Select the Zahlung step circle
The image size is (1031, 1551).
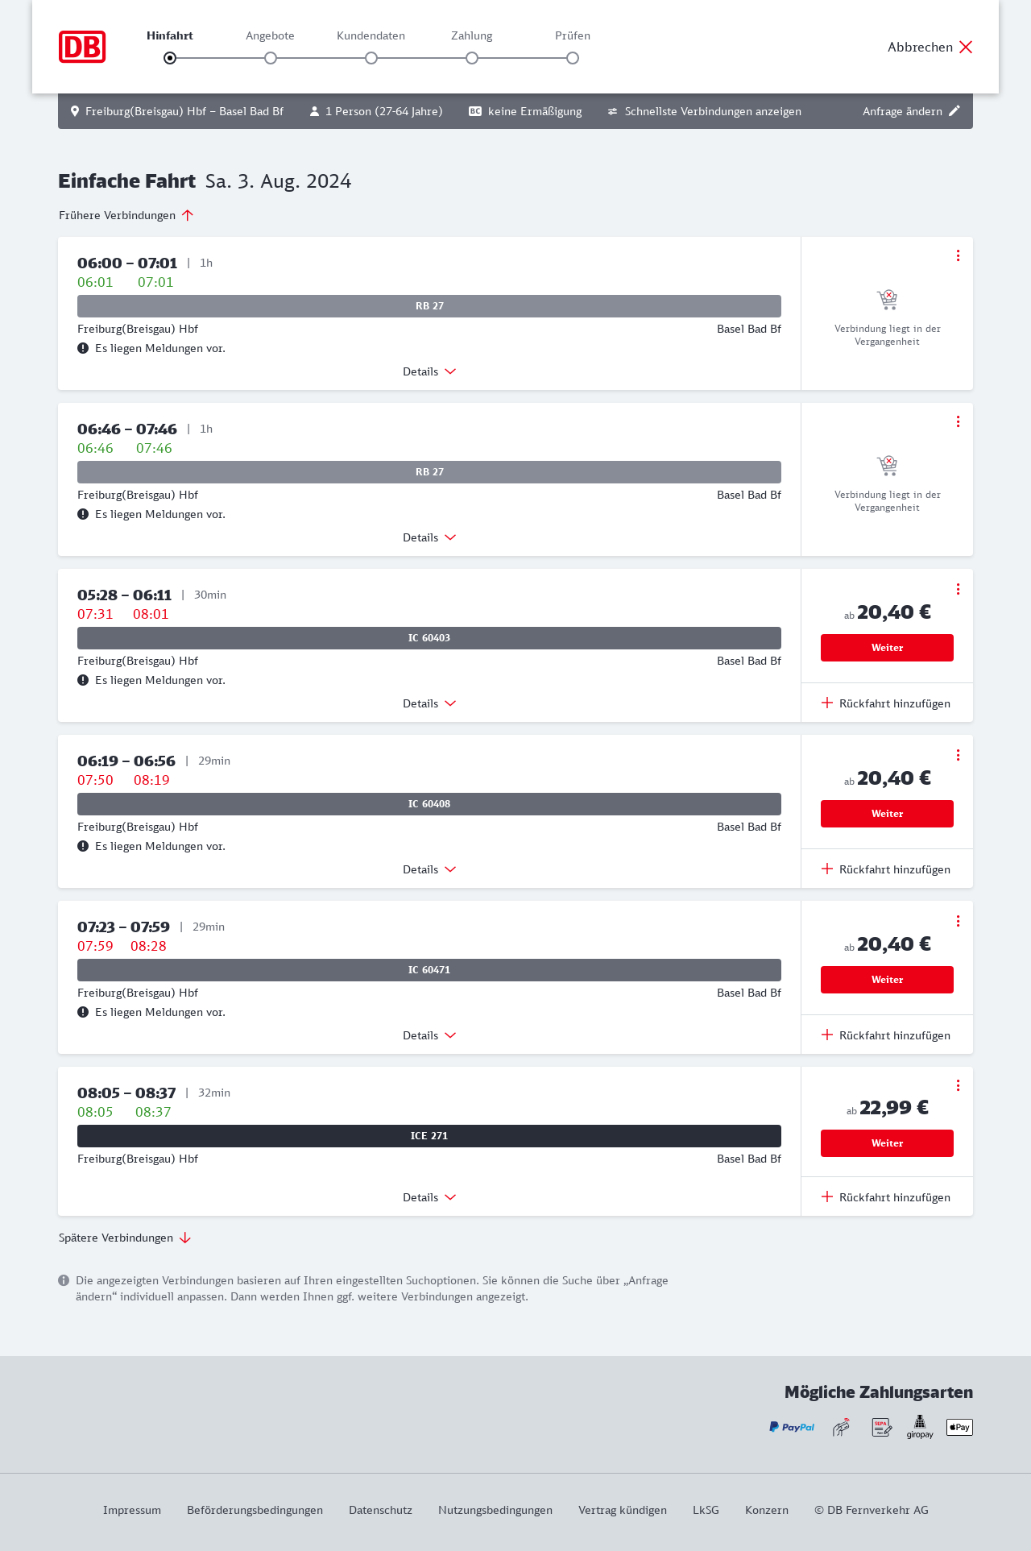coord(472,58)
